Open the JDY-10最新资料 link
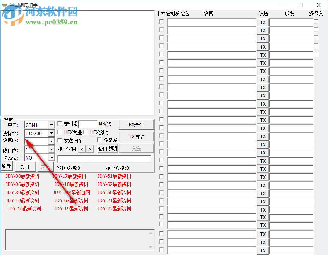Screen dimensions: 328x255 click(x=22, y=201)
